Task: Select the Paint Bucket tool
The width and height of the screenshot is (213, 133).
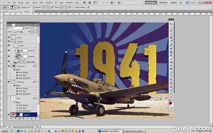Action: tap(171, 62)
